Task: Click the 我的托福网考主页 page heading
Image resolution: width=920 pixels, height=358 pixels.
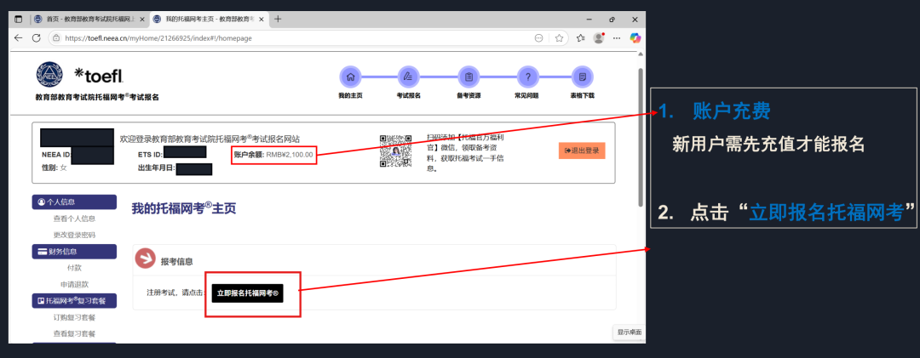Action: 183,208
